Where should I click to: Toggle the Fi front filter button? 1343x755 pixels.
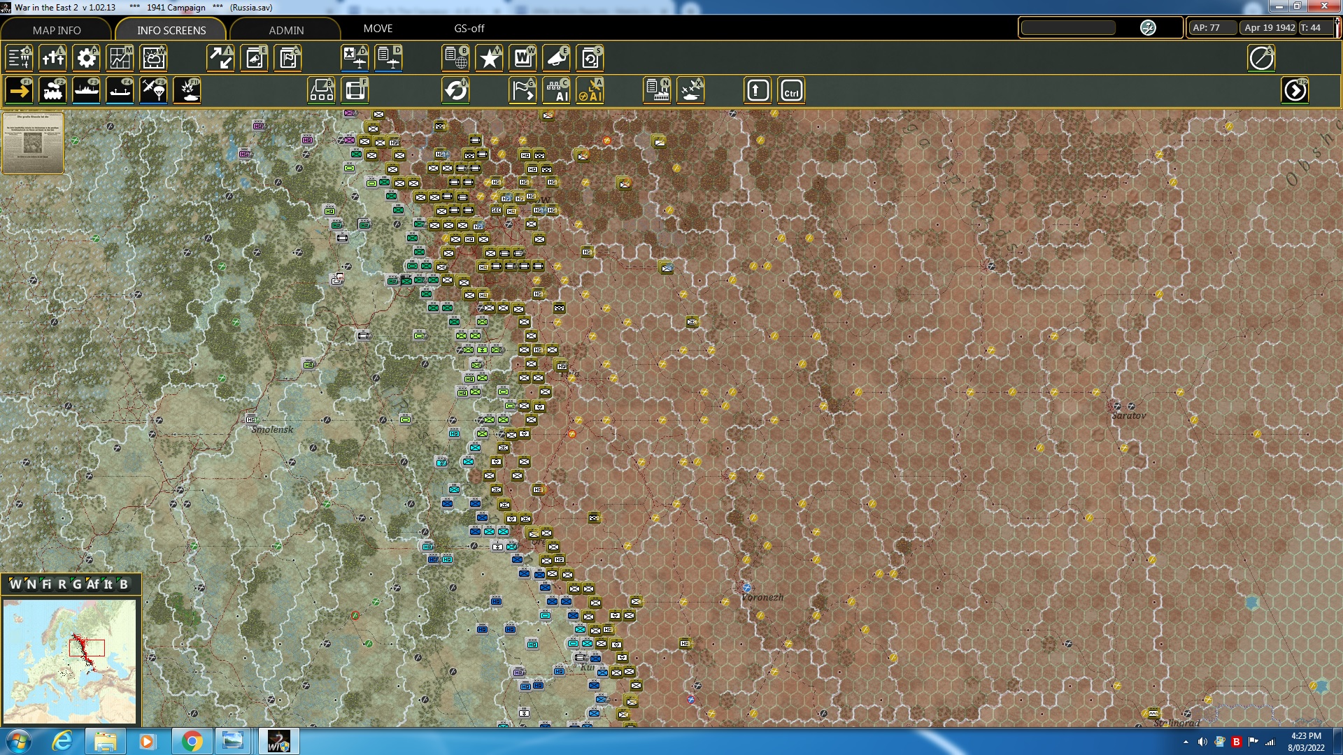point(46,584)
